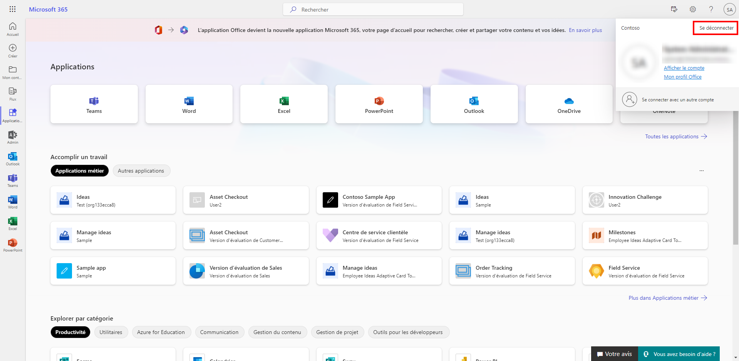Click Votre avis feedback button

pos(615,354)
